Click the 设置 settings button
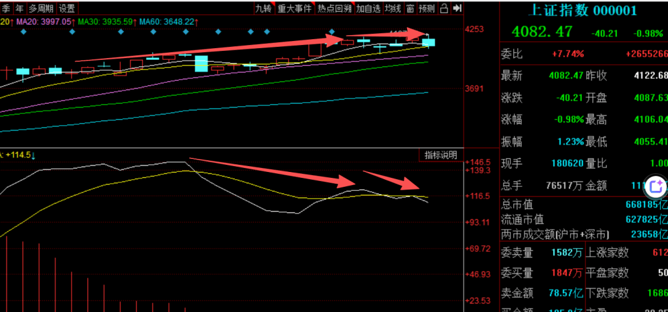 tap(67, 8)
